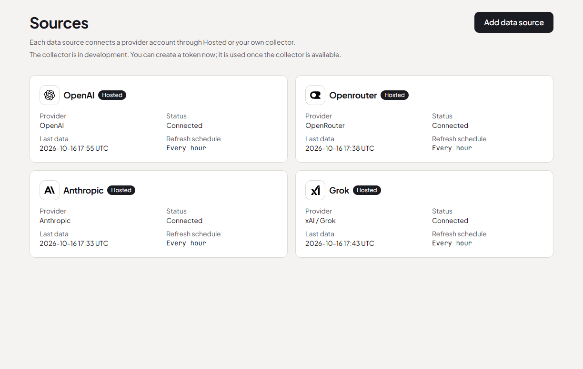Click the last data timestamp 2026-10-16 17:55 UTC
Screen dimensions: 583x369
tap(74, 148)
